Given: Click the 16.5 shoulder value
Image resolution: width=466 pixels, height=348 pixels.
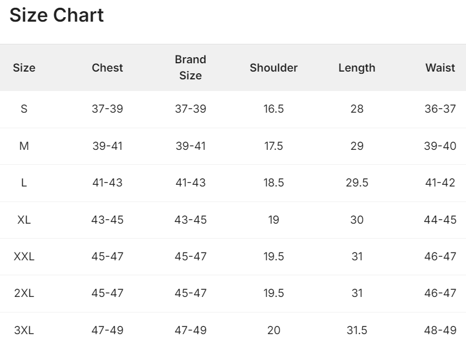Looking at the screenshot, I should click(273, 109).
